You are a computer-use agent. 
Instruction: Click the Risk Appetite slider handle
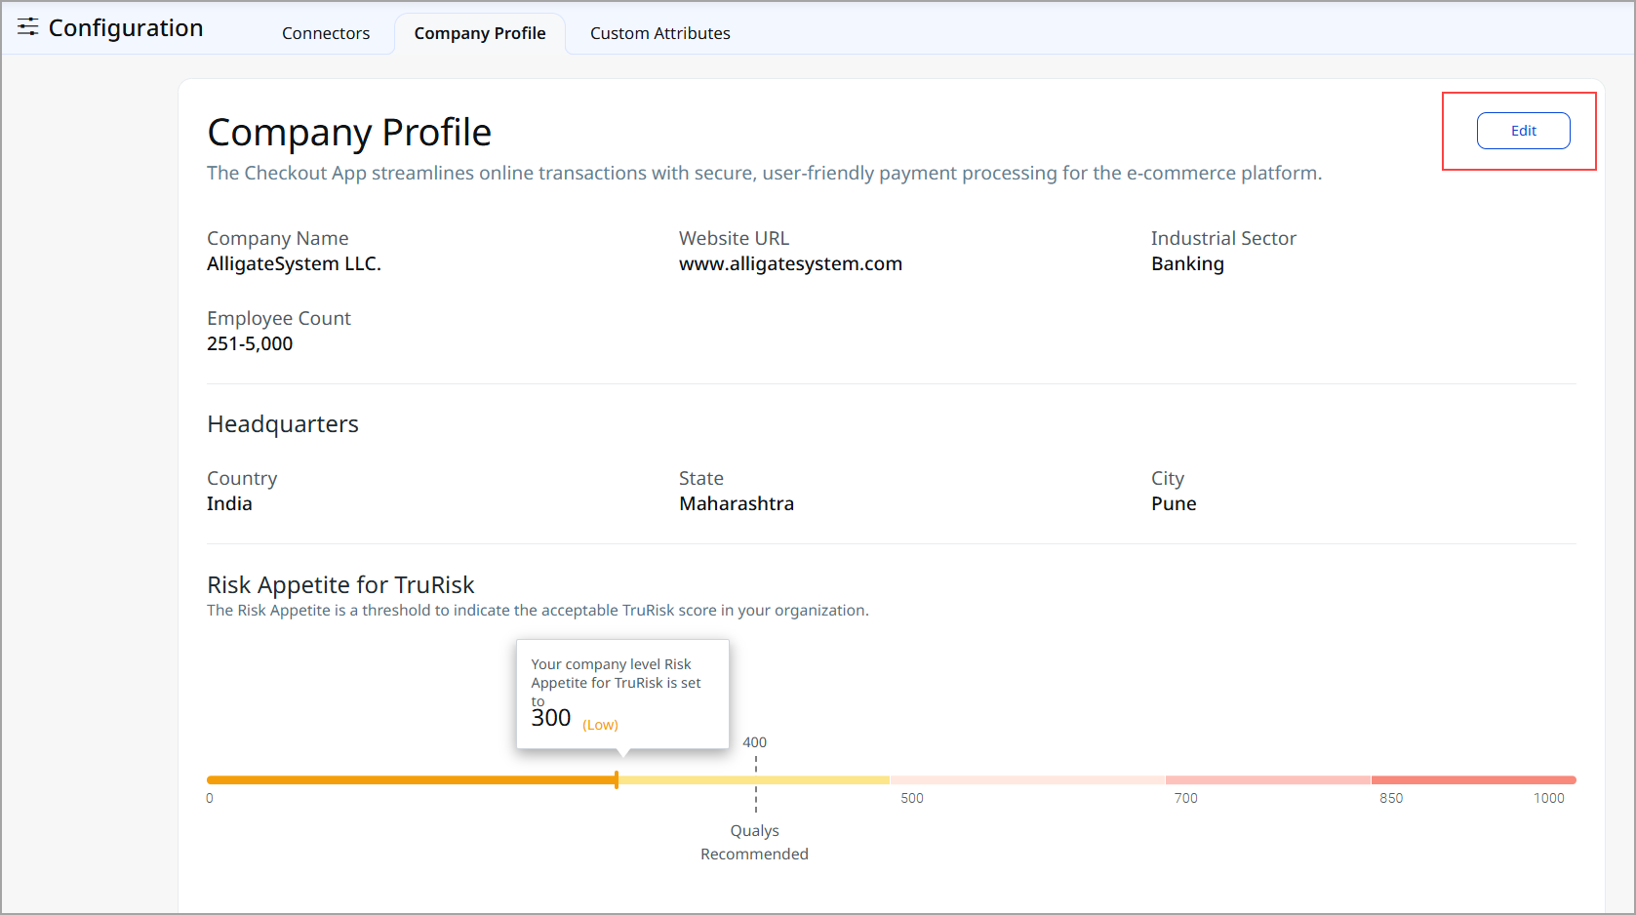pos(617,779)
